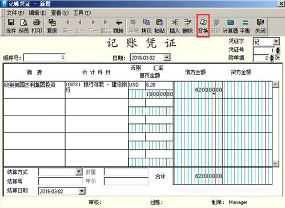Click the Insert row (插入) icon
This screenshot has width=285, height=208.
point(175,26)
